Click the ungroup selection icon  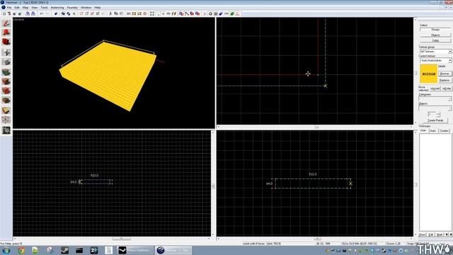pyautogui.click(x=69, y=13)
